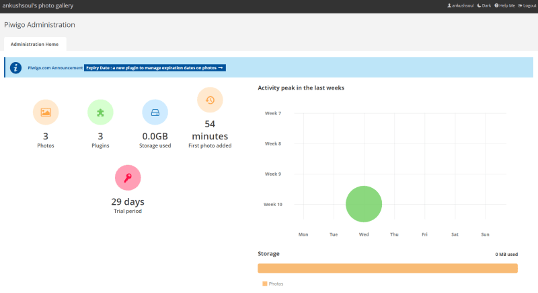The height and width of the screenshot is (293, 538).
Task: Click the orange storage usage bar
Action: pos(387,268)
